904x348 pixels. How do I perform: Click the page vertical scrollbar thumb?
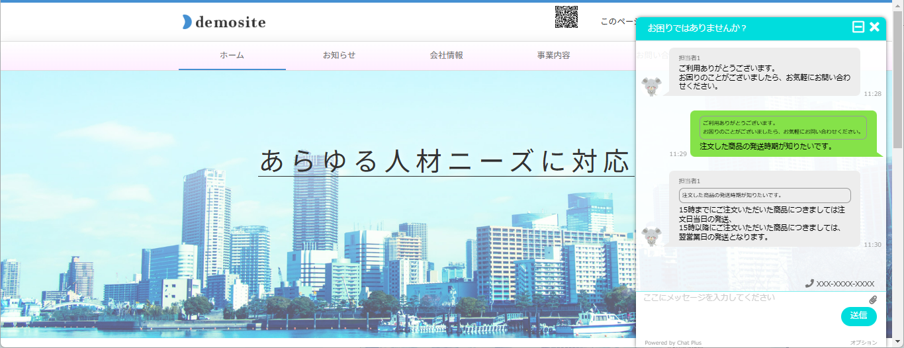(x=898, y=78)
